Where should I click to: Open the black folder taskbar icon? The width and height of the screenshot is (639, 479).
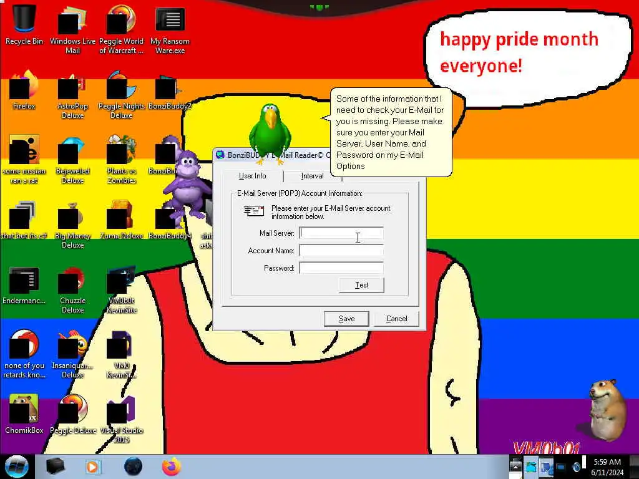point(55,467)
